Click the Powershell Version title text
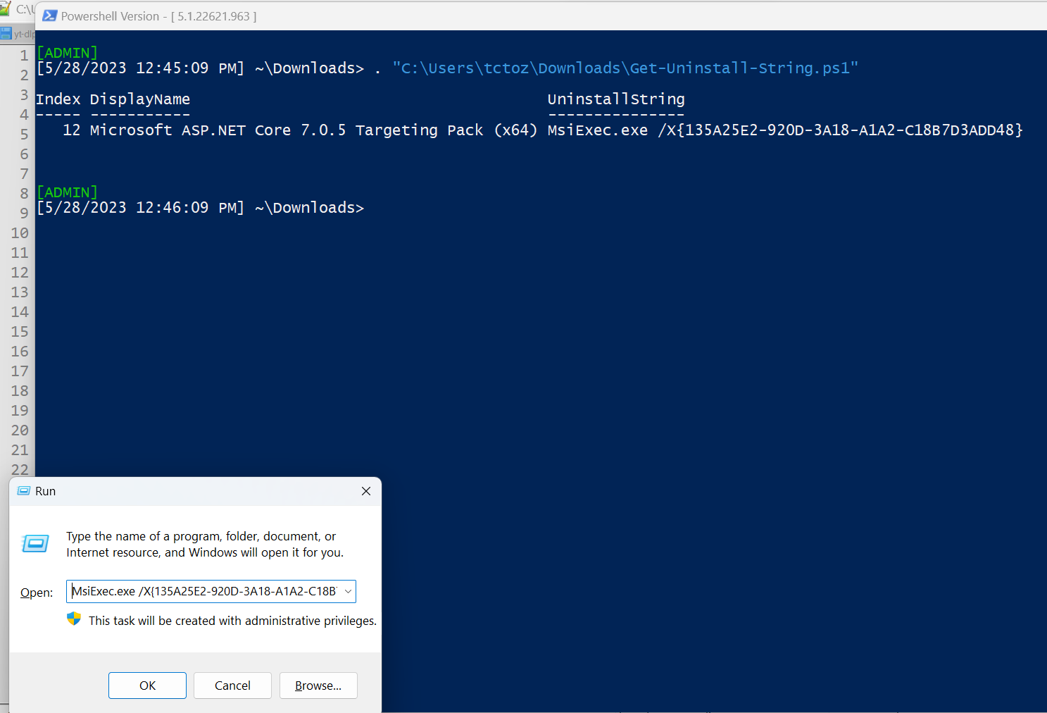The image size is (1047, 713). point(158,16)
